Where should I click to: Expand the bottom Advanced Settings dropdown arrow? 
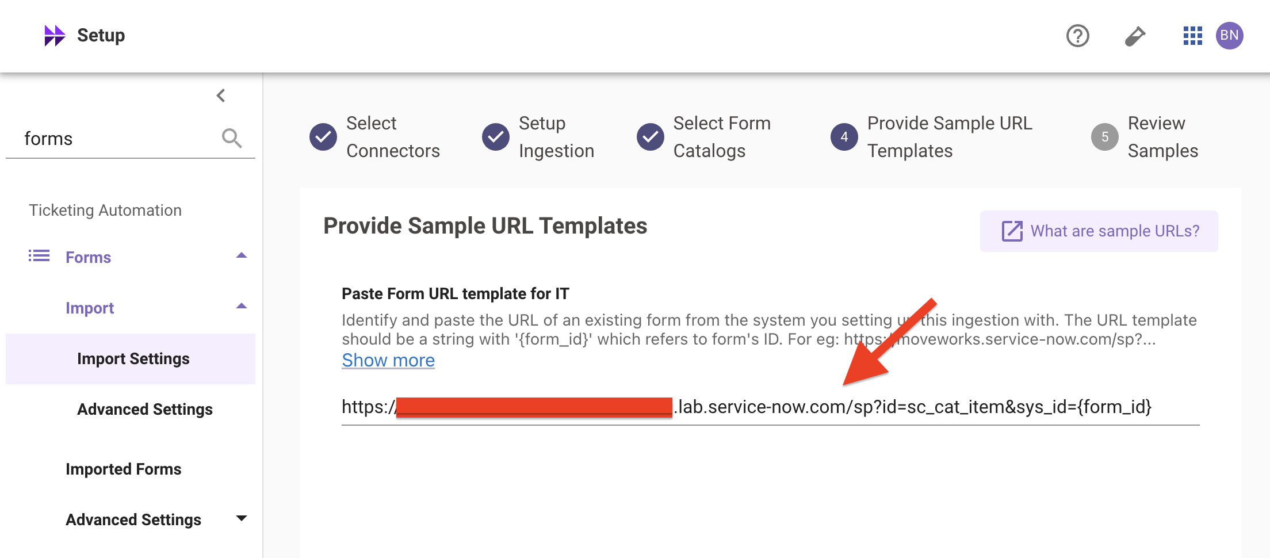(242, 518)
